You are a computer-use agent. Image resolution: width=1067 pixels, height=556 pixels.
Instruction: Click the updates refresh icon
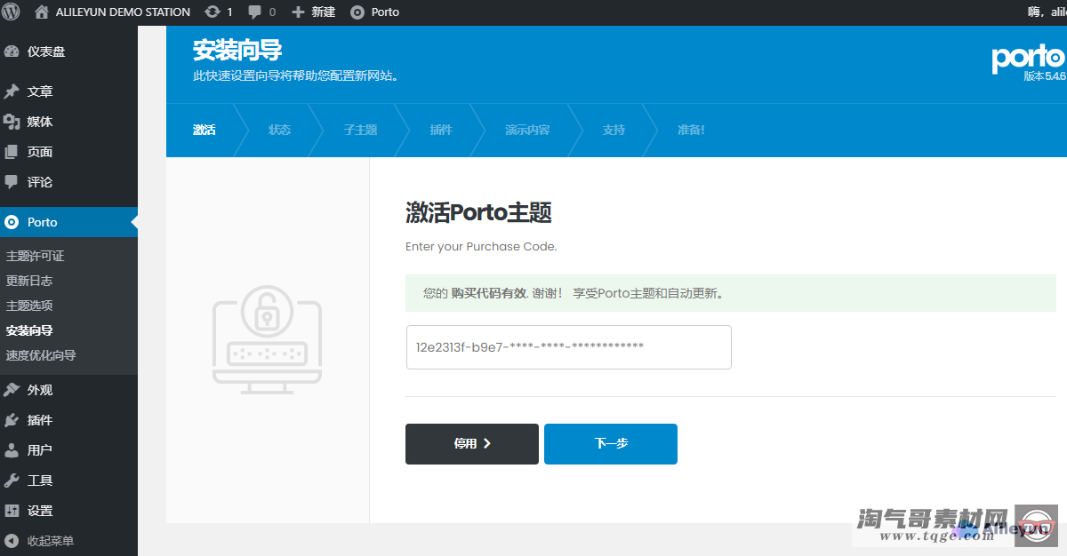[212, 12]
